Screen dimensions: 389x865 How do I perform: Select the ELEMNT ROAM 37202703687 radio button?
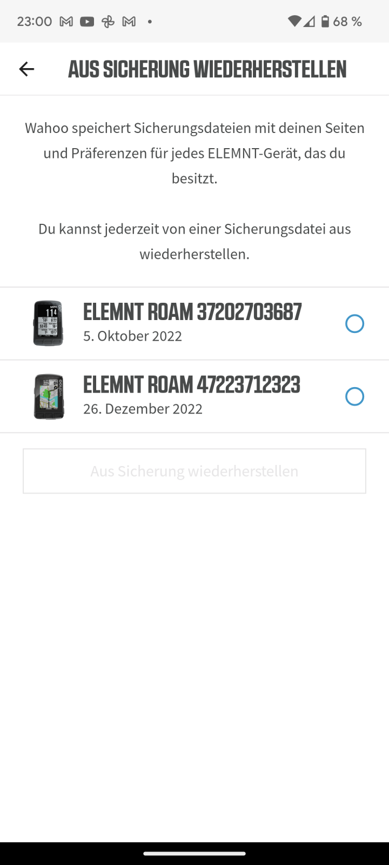pyautogui.click(x=354, y=324)
